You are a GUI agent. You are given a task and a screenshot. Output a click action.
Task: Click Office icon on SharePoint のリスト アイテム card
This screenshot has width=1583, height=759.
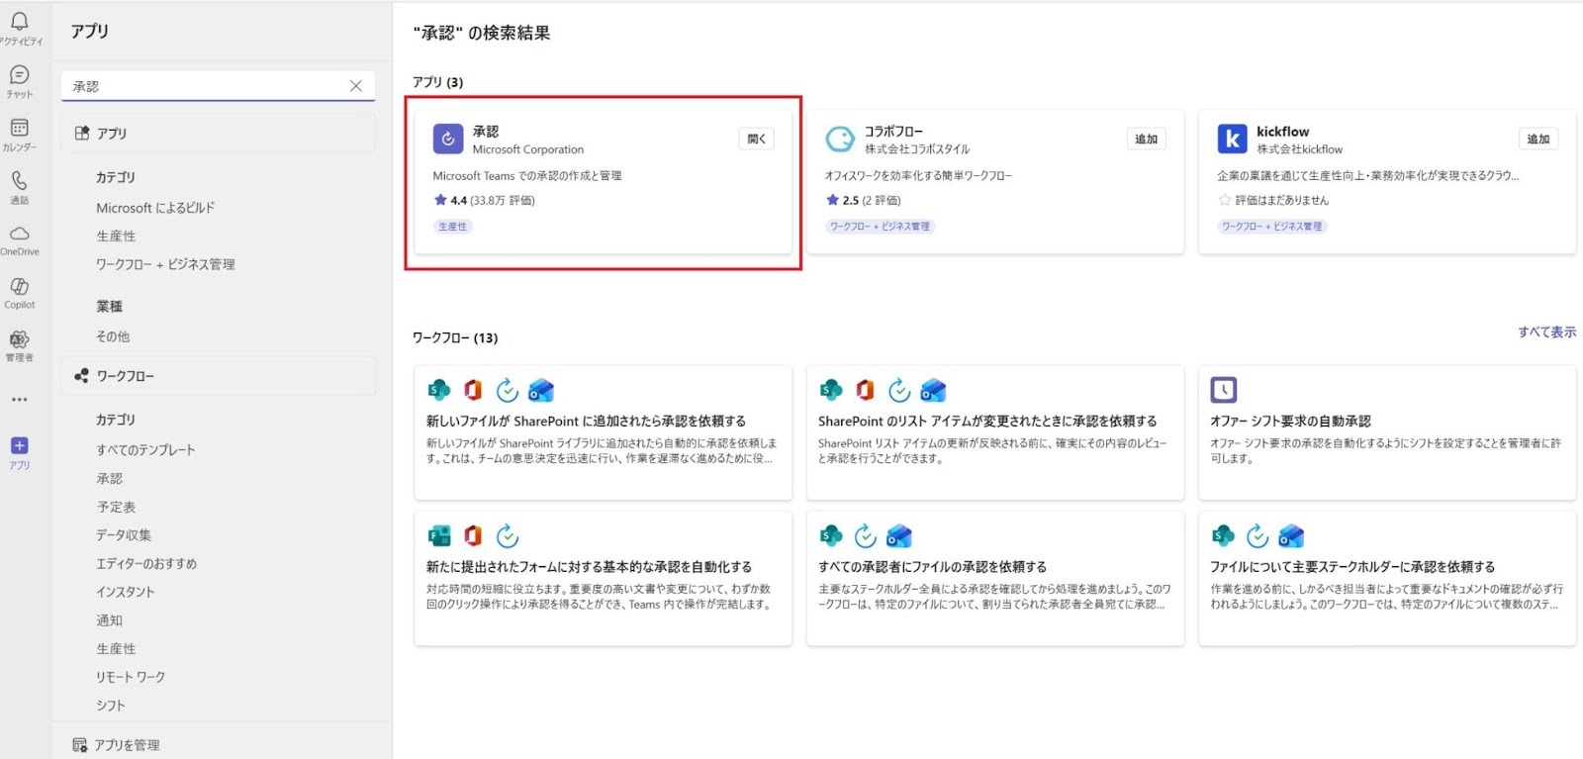(x=865, y=390)
